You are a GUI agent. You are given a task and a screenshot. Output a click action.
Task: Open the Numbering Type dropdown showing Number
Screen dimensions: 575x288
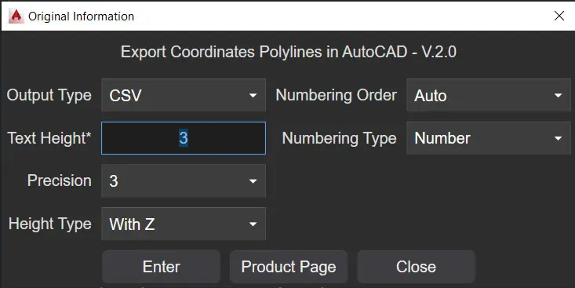(489, 138)
